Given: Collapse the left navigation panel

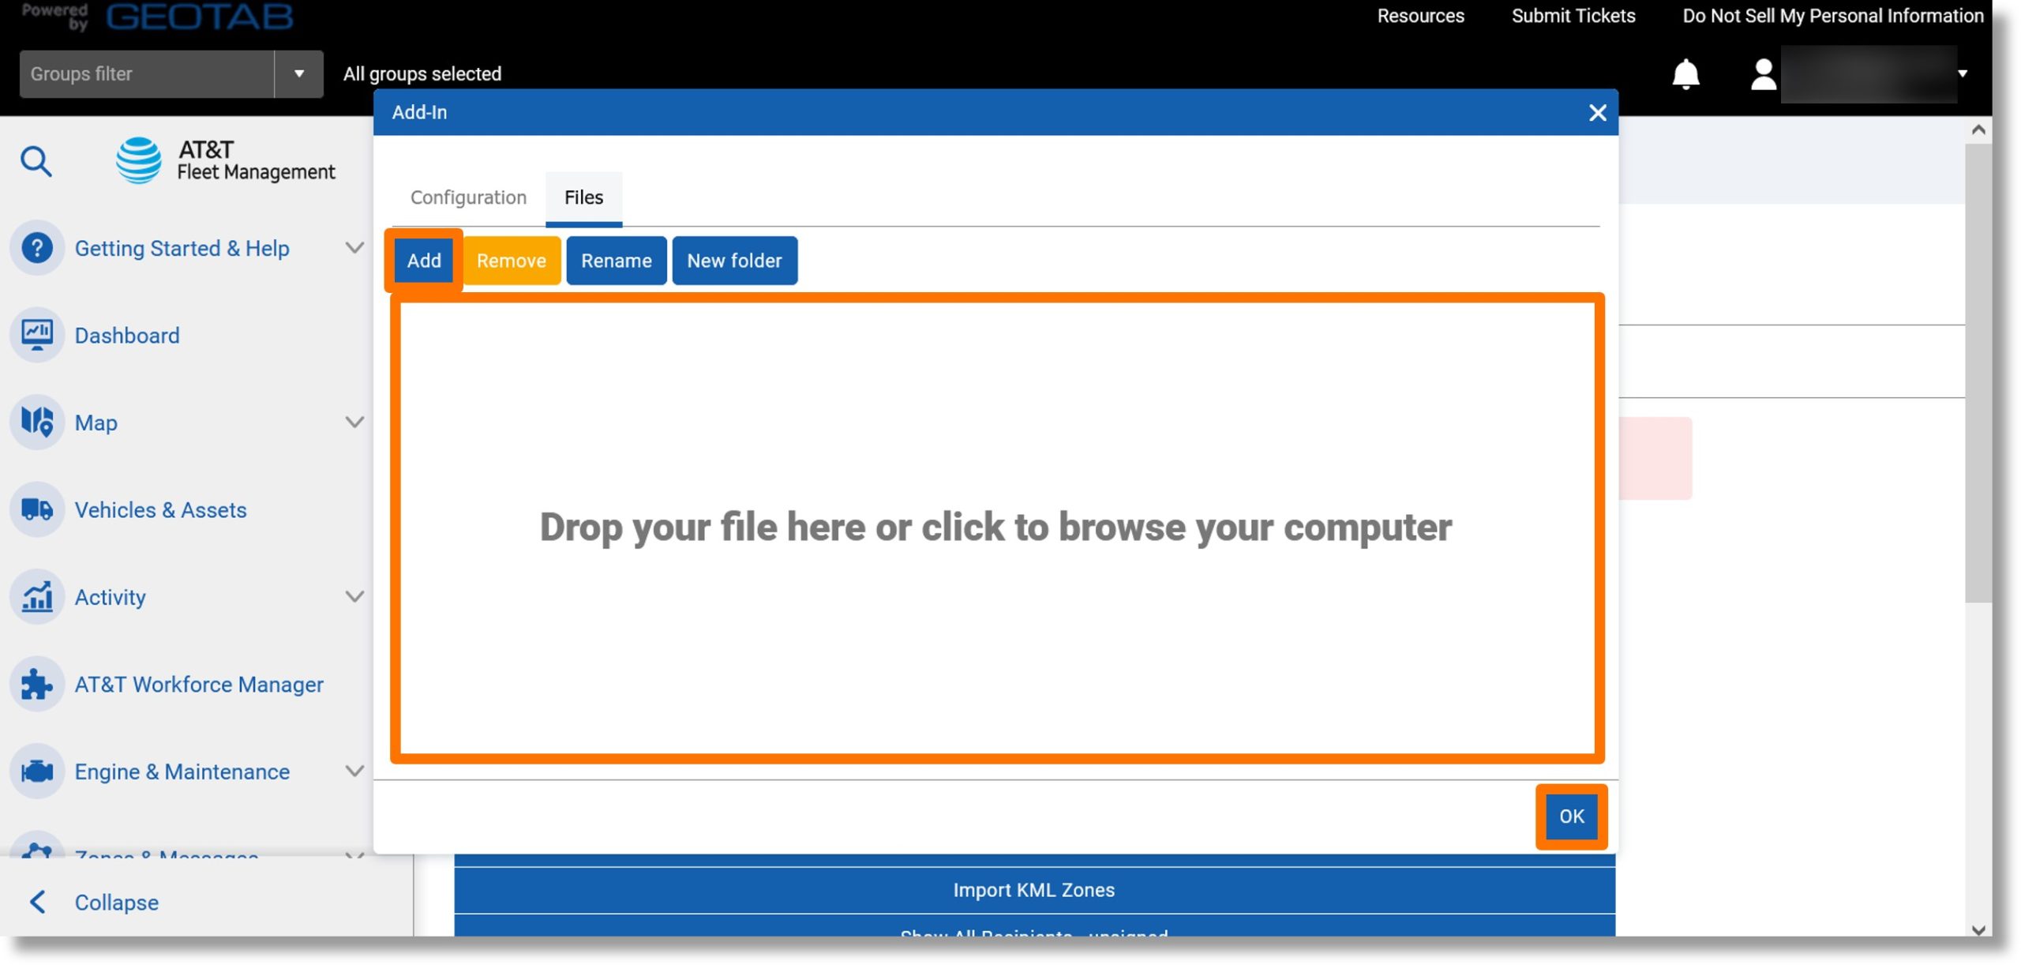Looking at the screenshot, I should click(114, 902).
